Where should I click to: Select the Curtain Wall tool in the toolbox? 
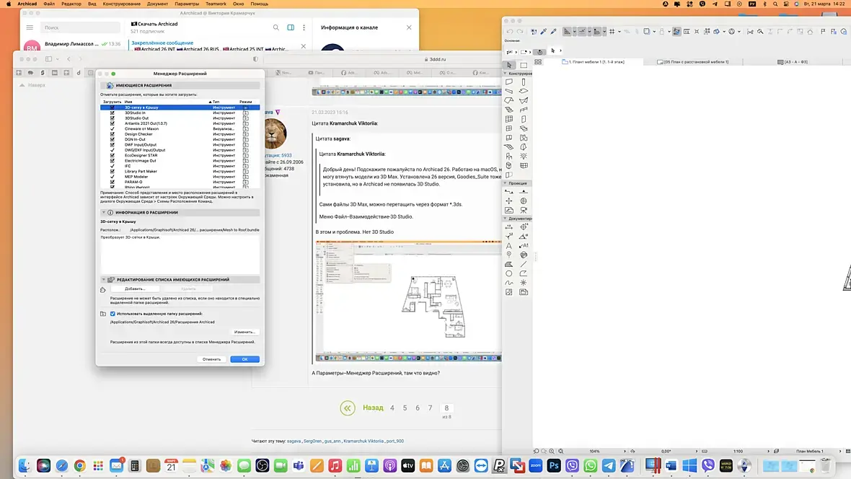coord(509,119)
